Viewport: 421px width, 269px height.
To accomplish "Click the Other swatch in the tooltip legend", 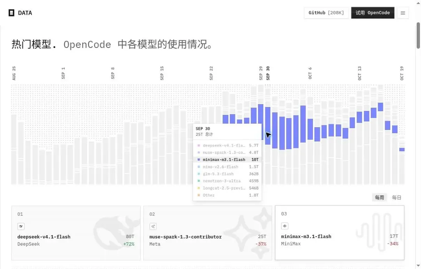I will coord(199,196).
